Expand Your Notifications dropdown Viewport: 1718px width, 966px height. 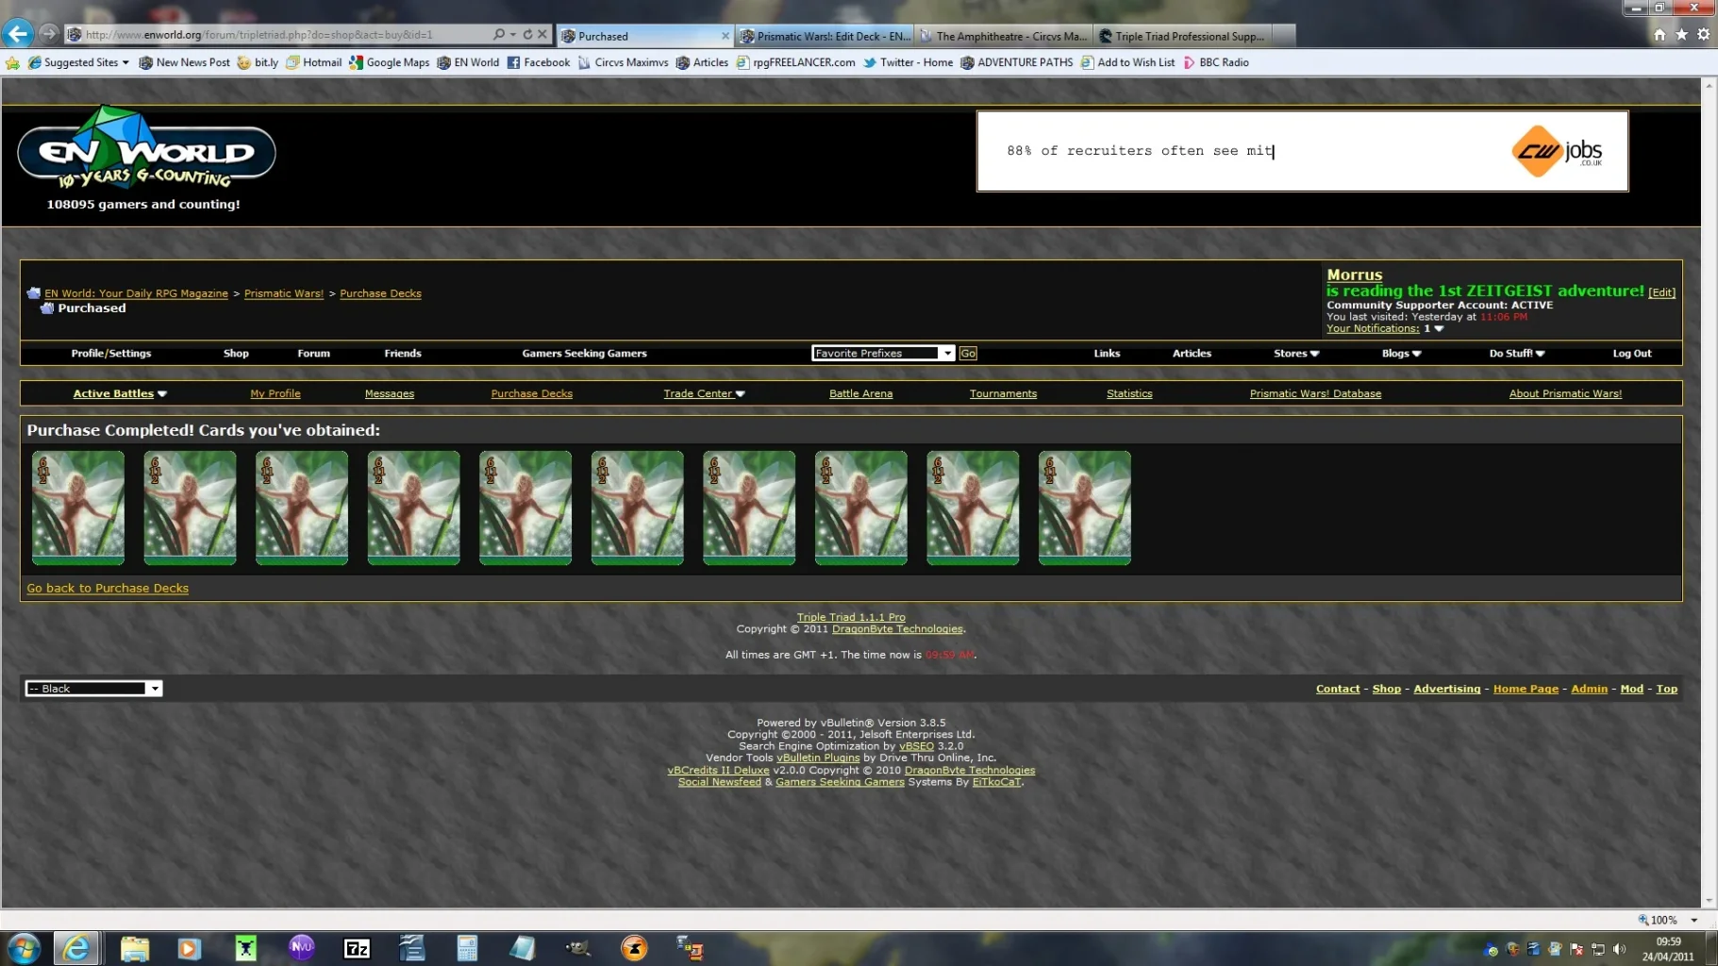click(1439, 328)
